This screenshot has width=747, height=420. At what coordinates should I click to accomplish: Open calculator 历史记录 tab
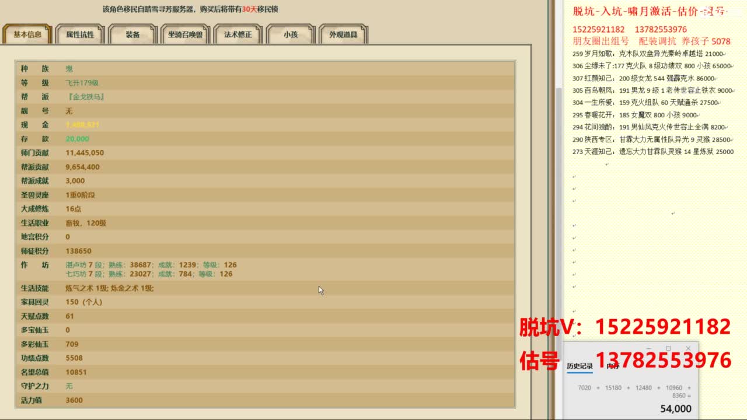click(580, 366)
